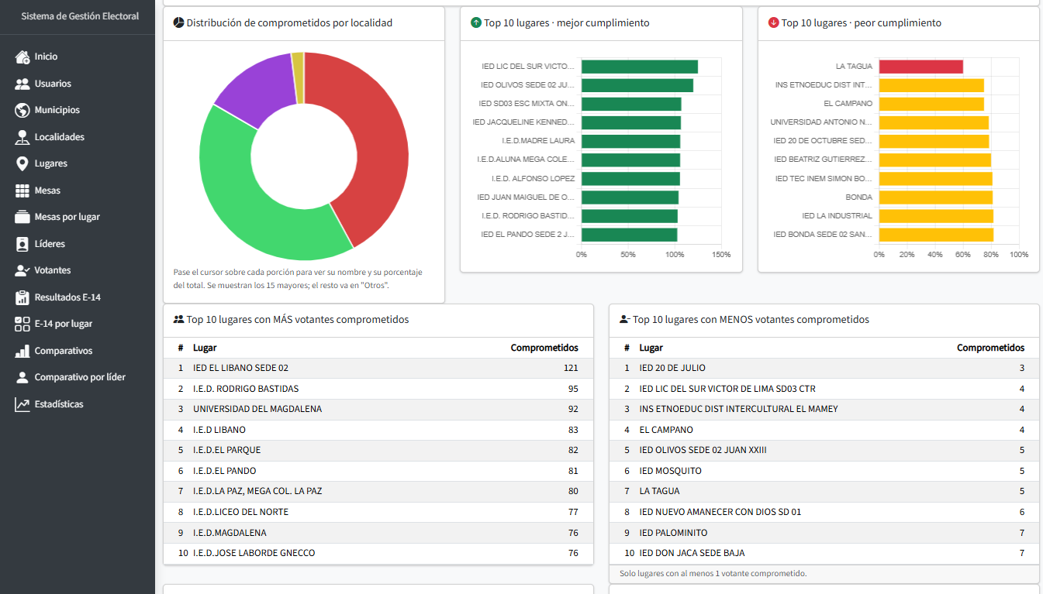Screen dimensions: 1043x594
Task: Select the Votantes sidebar link
Action: (78, 270)
